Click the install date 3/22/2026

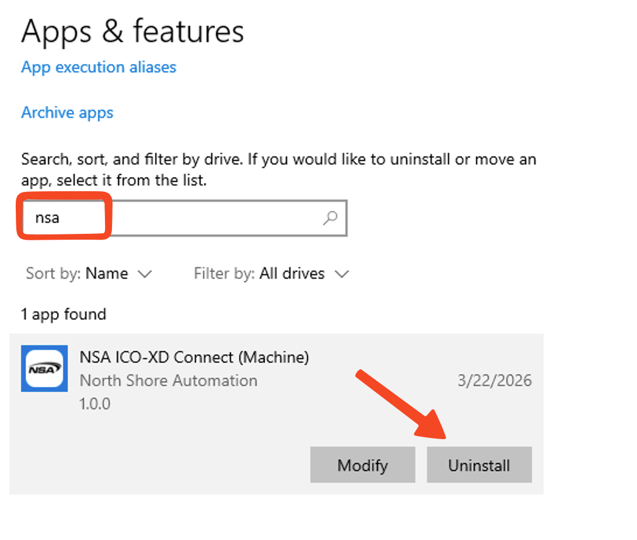495,381
